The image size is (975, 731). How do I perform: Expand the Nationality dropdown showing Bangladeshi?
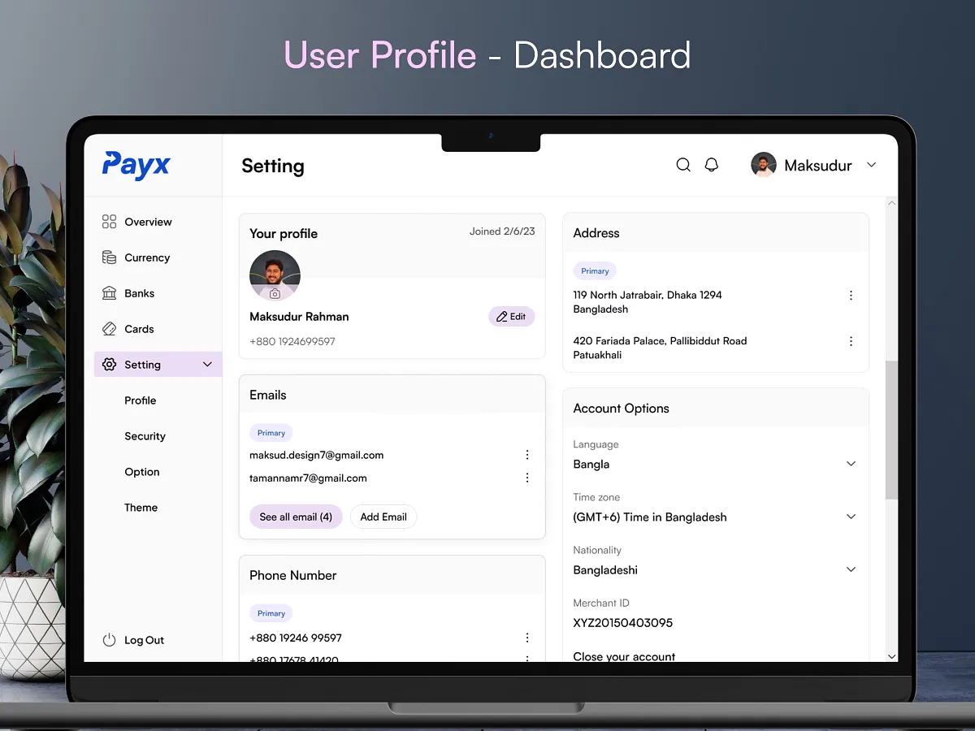pyautogui.click(x=851, y=569)
